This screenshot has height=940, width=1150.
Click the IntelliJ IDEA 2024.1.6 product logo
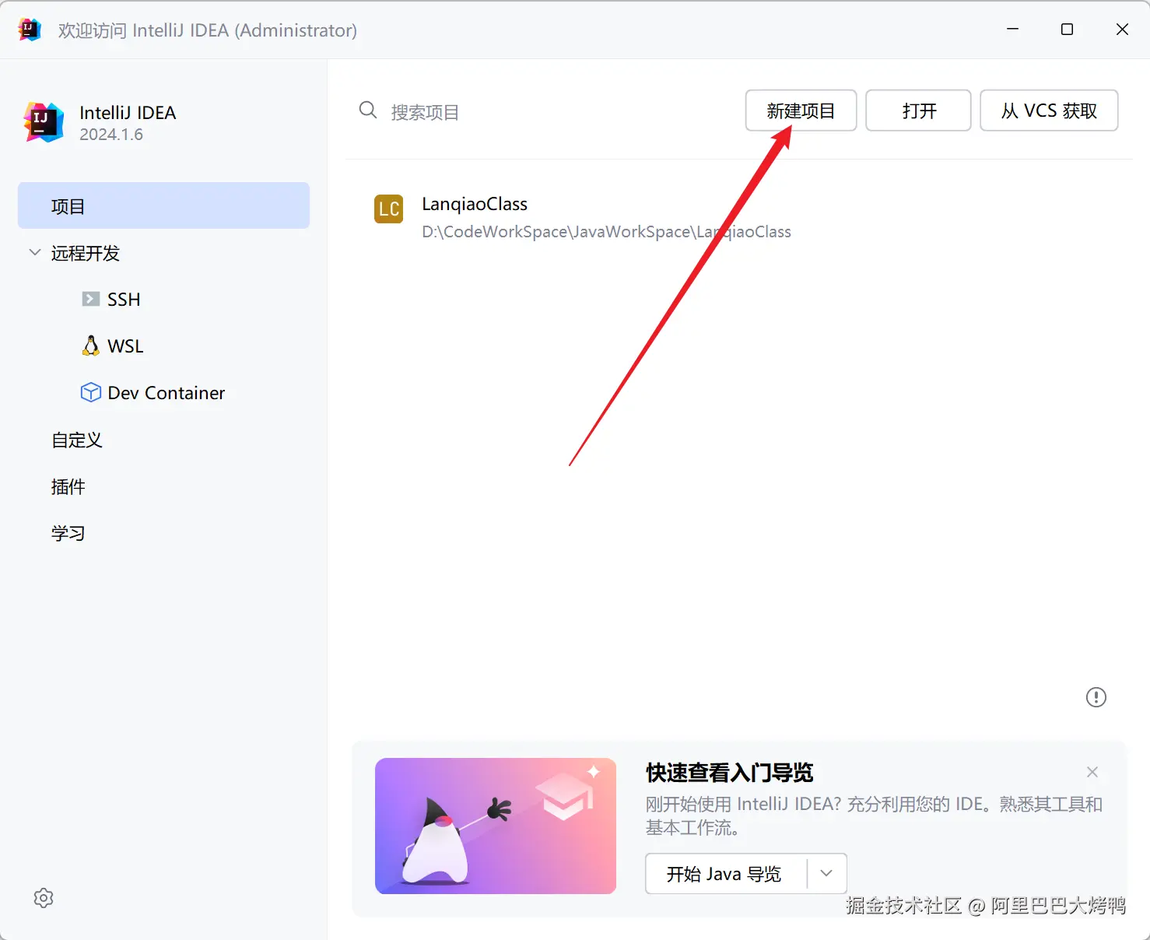tap(44, 122)
